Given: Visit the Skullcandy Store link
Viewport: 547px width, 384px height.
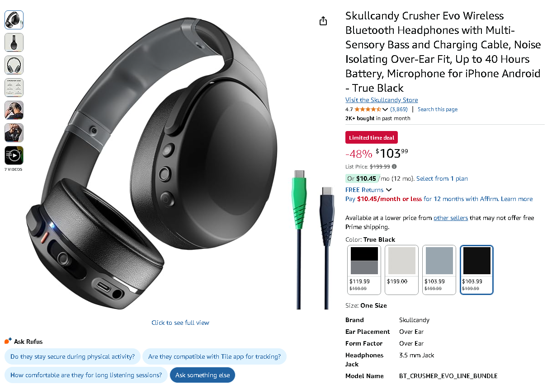Looking at the screenshot, I should tap(382, 100).
